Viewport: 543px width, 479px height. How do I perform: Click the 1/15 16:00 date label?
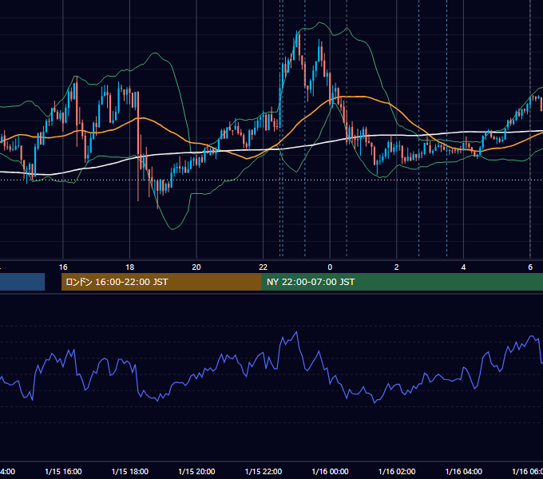(x=63, y=471)
